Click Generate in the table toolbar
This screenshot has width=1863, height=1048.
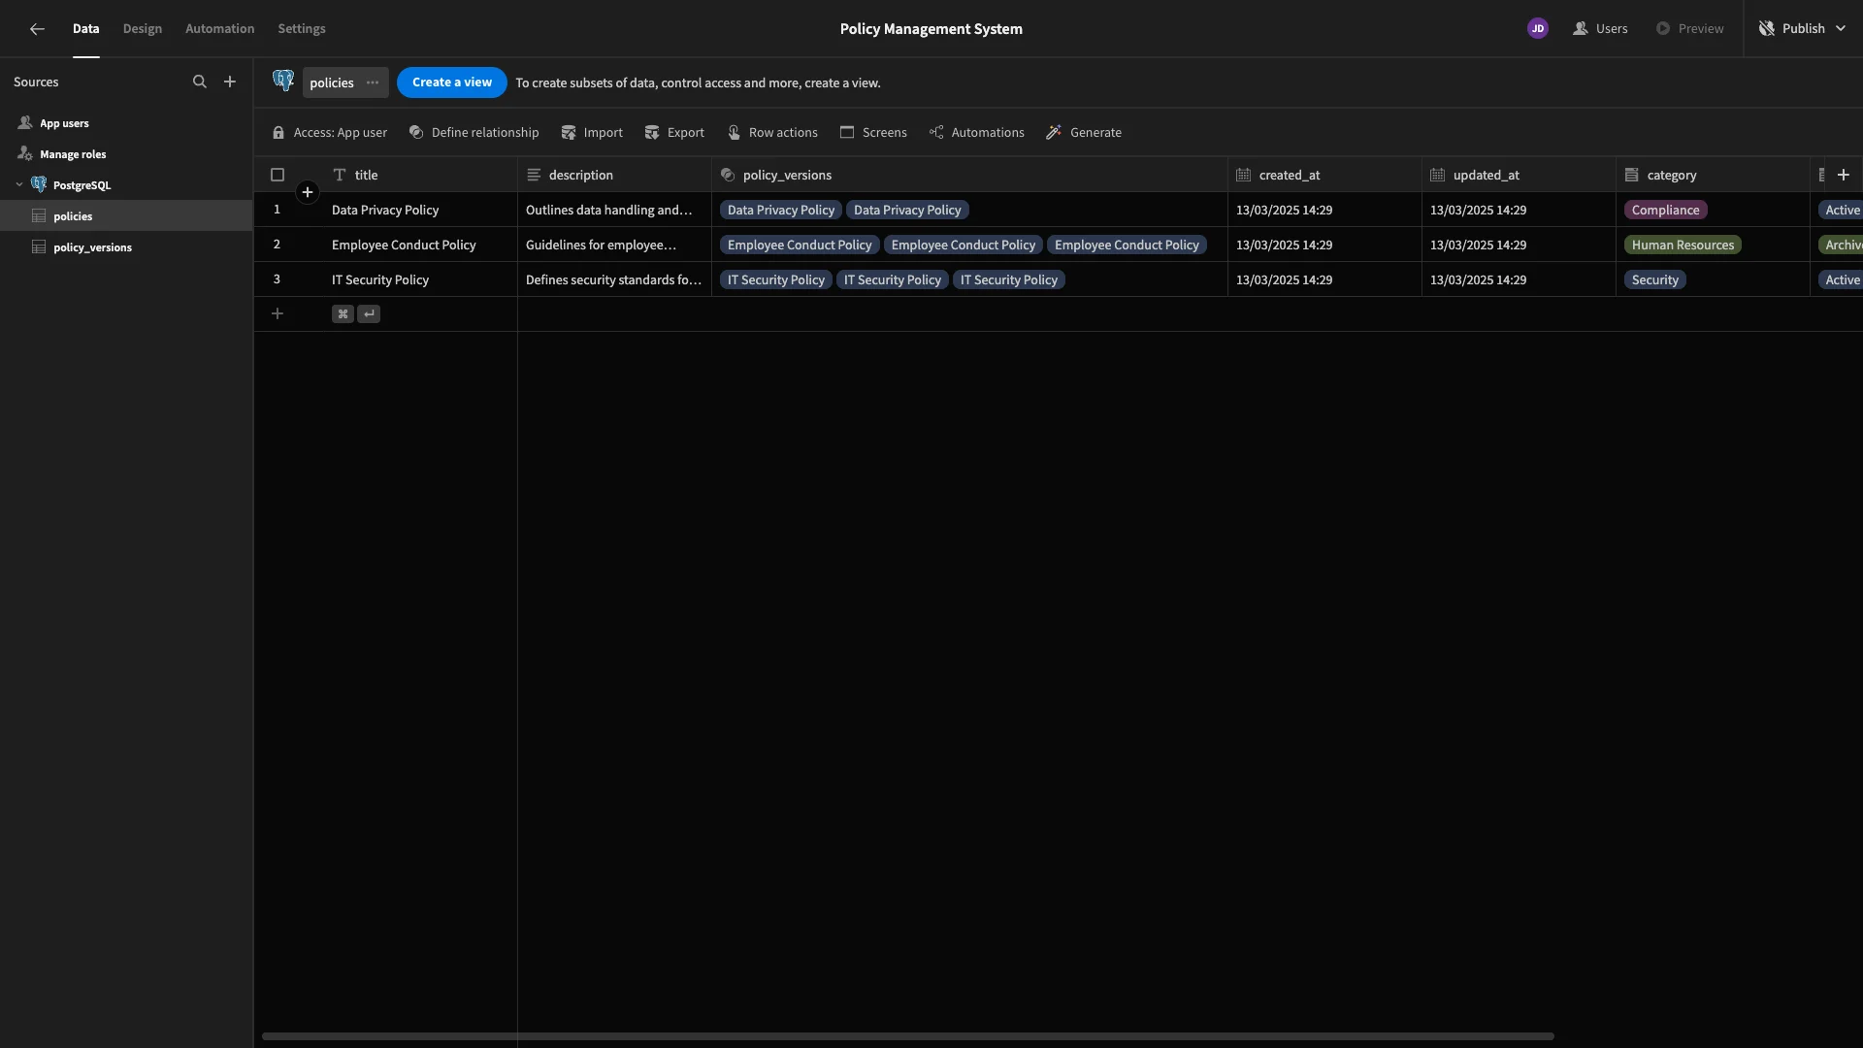coord(1084,133)
